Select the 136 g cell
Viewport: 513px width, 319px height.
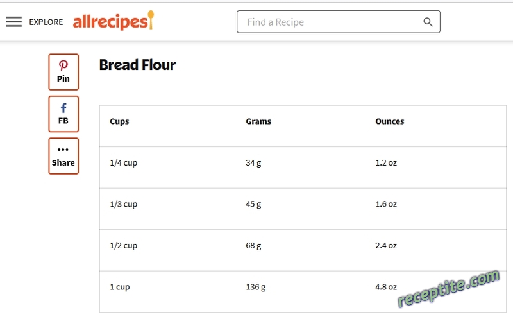[256, 287]
